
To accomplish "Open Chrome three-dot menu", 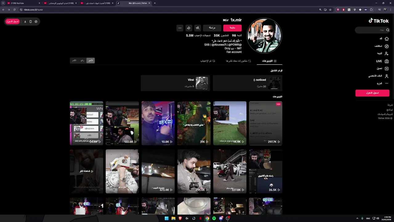I will point(390,10).
